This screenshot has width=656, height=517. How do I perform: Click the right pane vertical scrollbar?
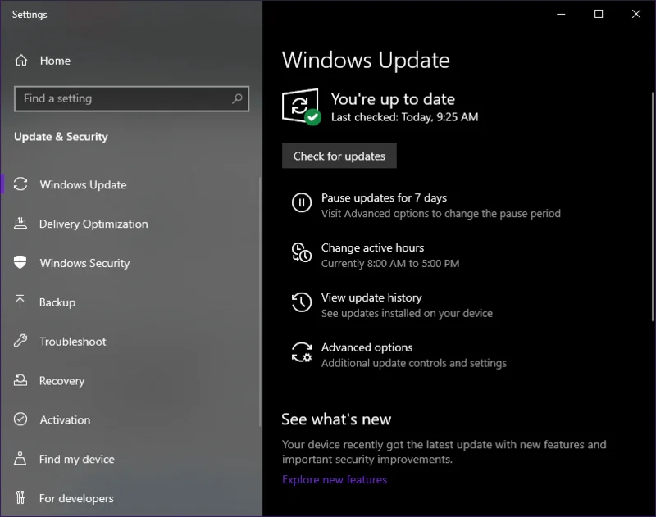(x=653, y=207)
